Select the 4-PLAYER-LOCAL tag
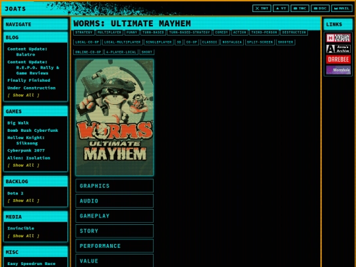 (121, 52)
